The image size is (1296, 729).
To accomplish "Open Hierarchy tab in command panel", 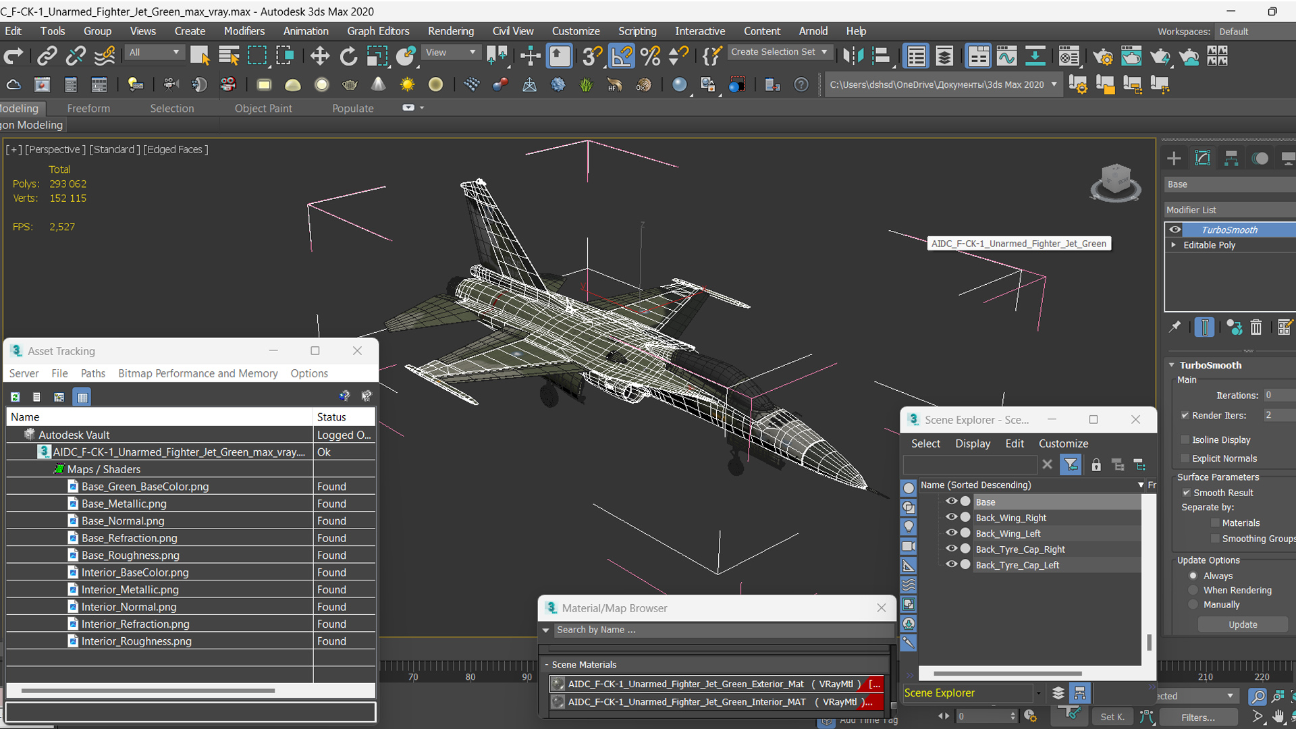I will 1231,158.
